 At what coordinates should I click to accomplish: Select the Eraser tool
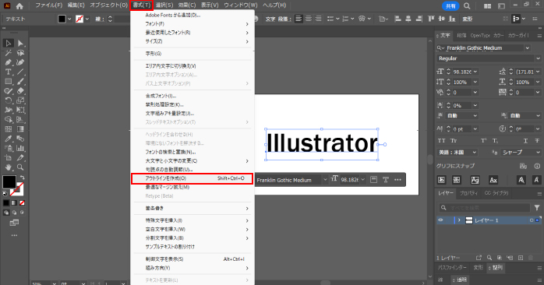[x=20, y=91]
